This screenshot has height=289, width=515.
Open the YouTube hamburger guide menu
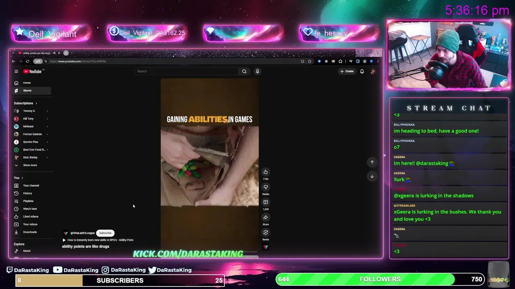(16, 71)
